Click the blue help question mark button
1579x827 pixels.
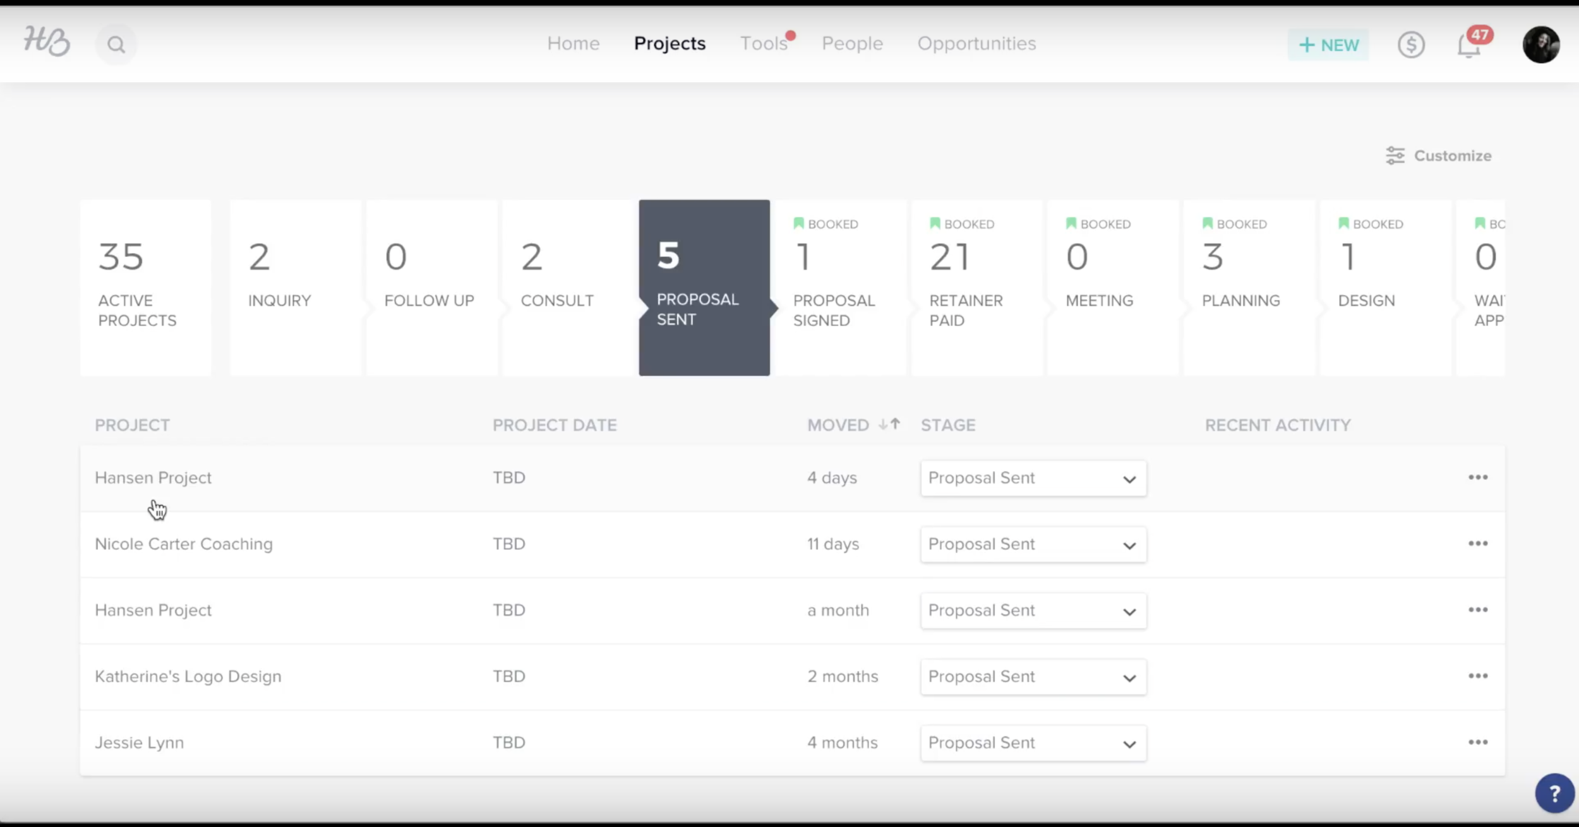[x=1554, y=794]
